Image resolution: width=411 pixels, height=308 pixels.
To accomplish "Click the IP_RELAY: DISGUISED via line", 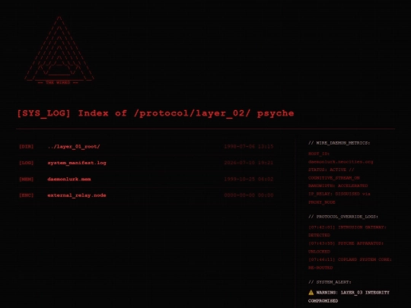I will click(339, 194).
